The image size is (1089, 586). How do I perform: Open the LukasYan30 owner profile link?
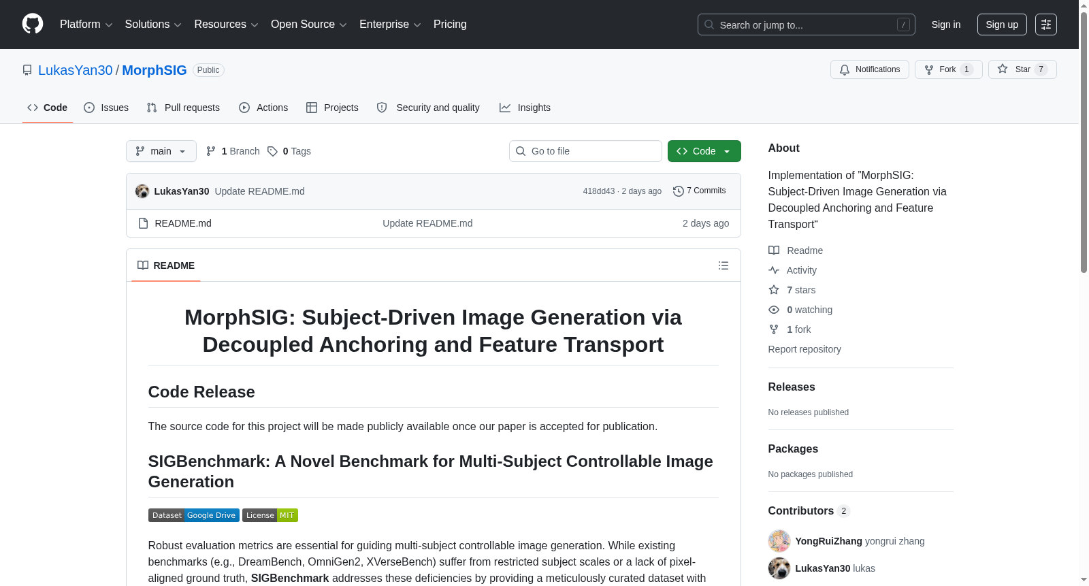[76, 70]
